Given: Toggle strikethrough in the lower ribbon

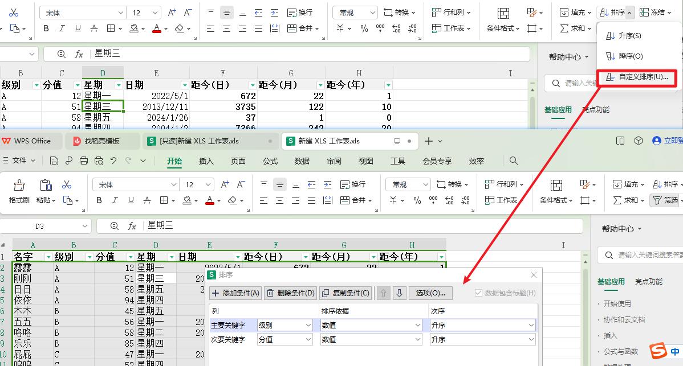Looking at the screenshot, I should (147, 200).
